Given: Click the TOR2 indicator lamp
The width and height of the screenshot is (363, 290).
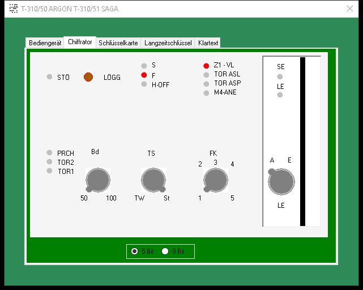Looking at the screenshot, I should click(x=49, y=161).
